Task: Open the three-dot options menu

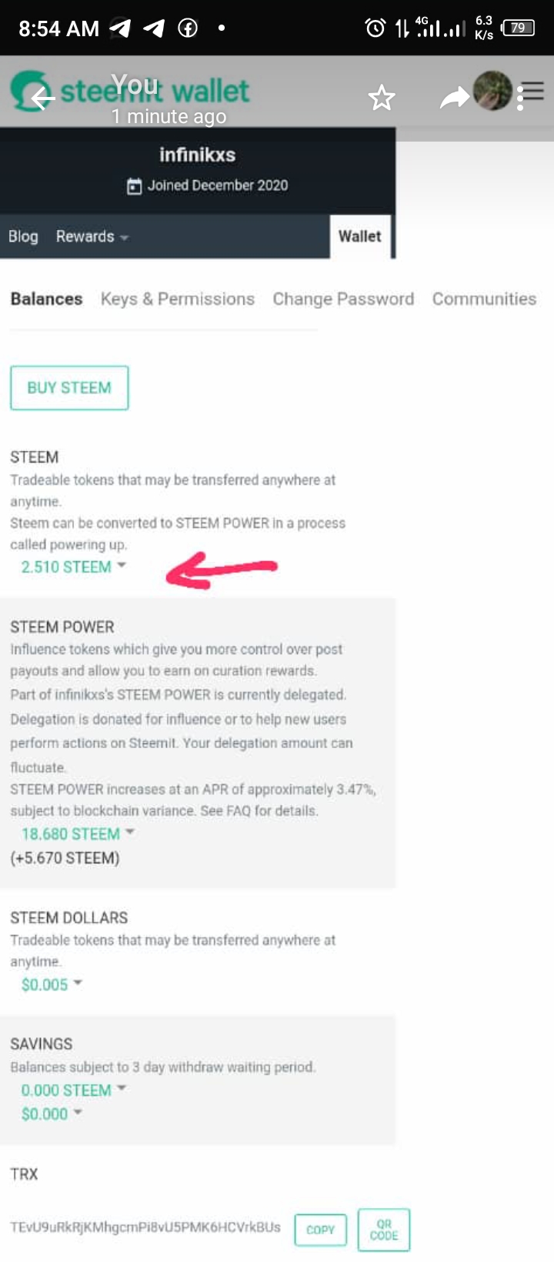Action: pyautogui.click(x=521, y=98)
